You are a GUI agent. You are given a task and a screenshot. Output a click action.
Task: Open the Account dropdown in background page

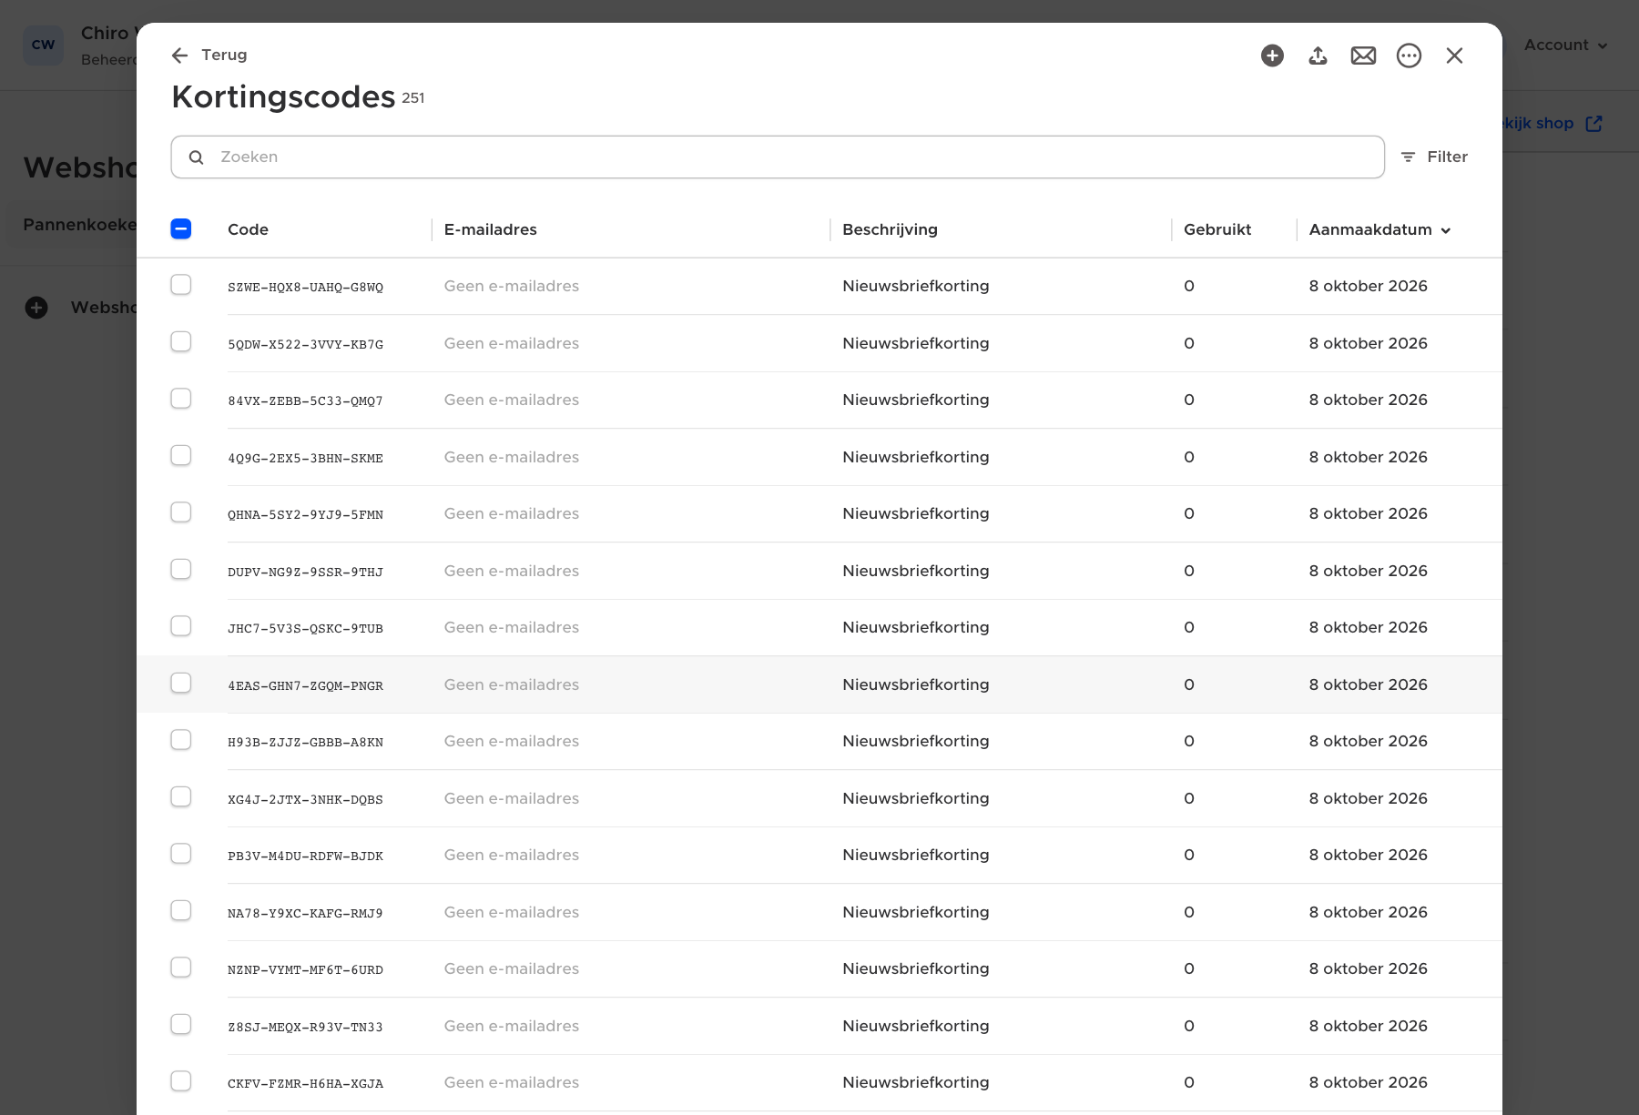click(1565, 45)
